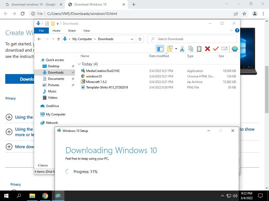
Task: Select Template-Shirts-R15_07262019 PNG file
Action: pos(107,87)
